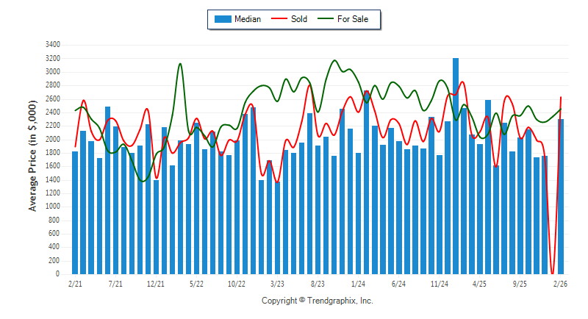Click the 2000 y-axis value label

coord(52,139)
